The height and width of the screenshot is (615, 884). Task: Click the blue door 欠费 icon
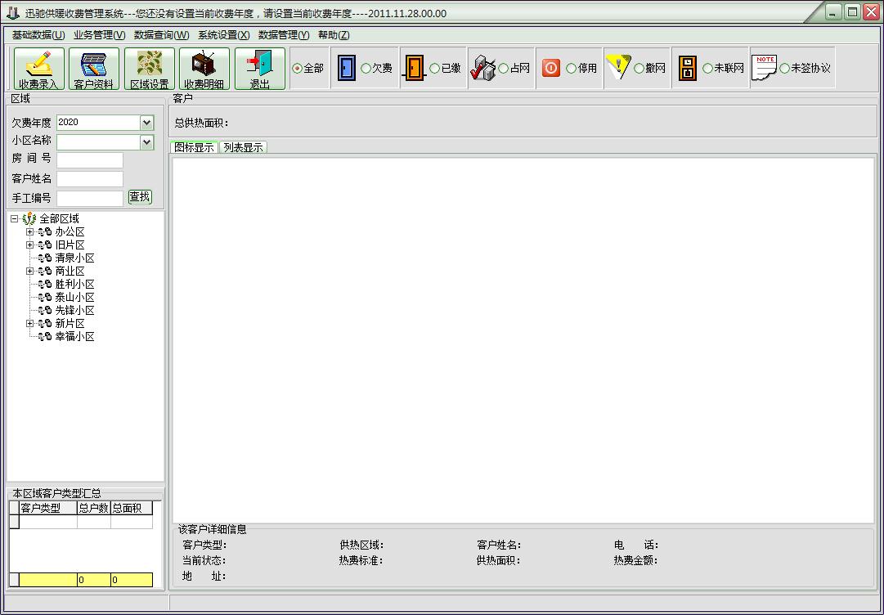346,68
